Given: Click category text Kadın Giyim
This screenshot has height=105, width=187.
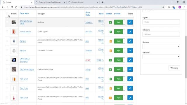Looking at the screenshot, I should [42, 32].
